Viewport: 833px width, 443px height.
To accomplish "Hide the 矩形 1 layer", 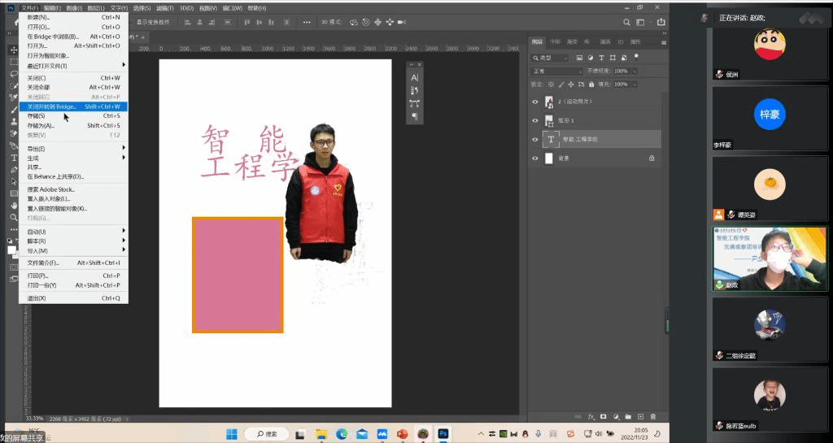I will coord(535,120).
